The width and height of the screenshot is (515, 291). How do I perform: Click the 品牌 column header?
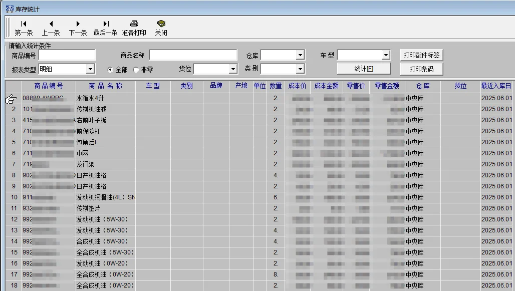click(216, 86)
